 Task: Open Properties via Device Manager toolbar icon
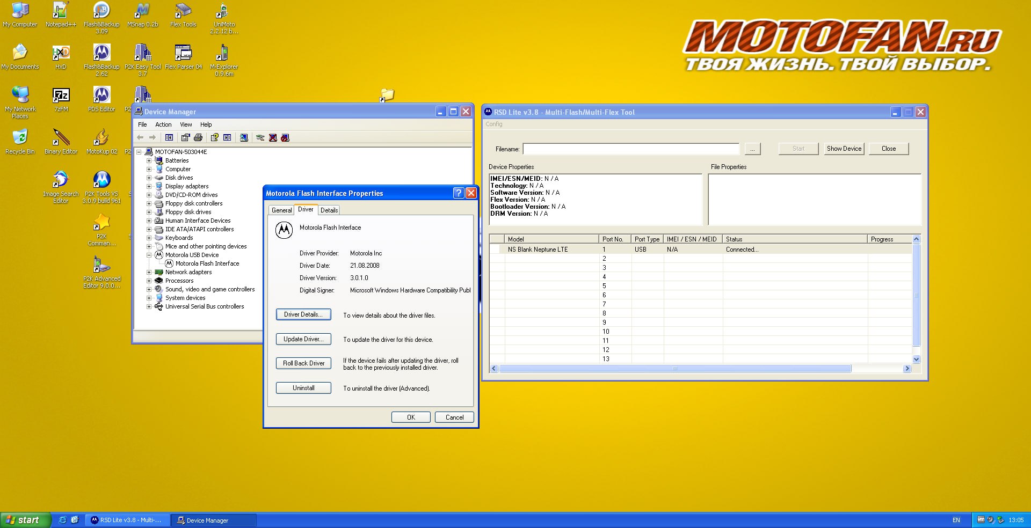(x=186, y=138)
